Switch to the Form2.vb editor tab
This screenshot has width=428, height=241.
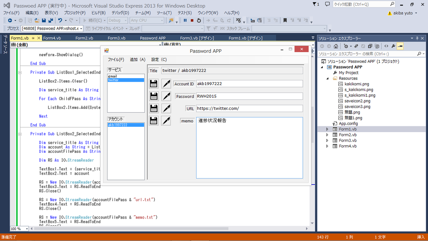[84, 38]
